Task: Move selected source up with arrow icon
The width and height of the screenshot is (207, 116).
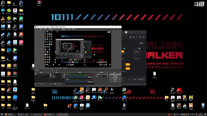Action: pos(57,84)
